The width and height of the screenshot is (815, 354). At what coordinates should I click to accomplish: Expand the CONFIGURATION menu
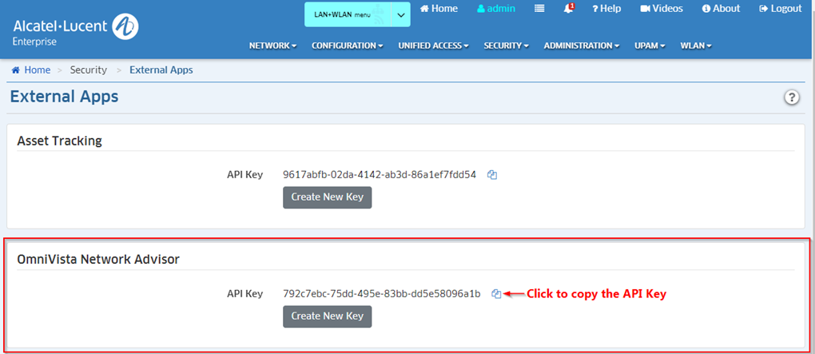pos(347,46)
